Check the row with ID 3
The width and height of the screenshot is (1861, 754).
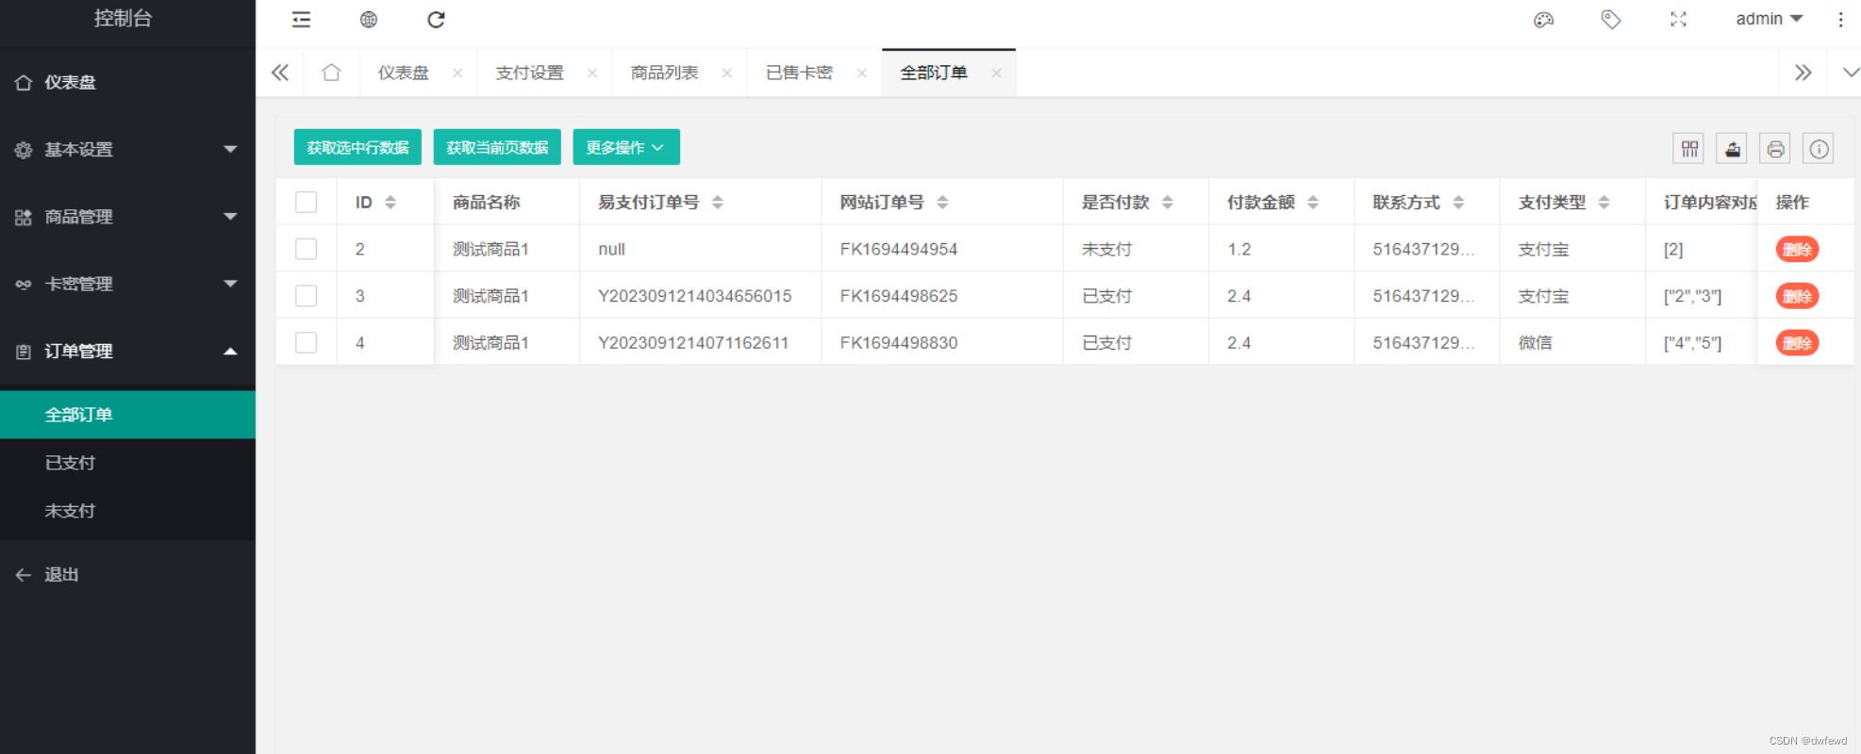click(x=307, y=296)
